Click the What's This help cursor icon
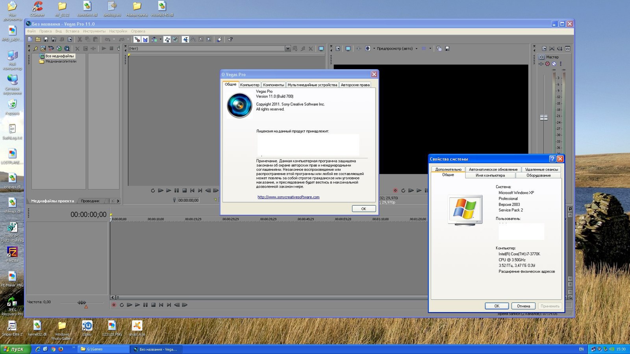Viewport: 630px width, 354px height. click(230, 39)
